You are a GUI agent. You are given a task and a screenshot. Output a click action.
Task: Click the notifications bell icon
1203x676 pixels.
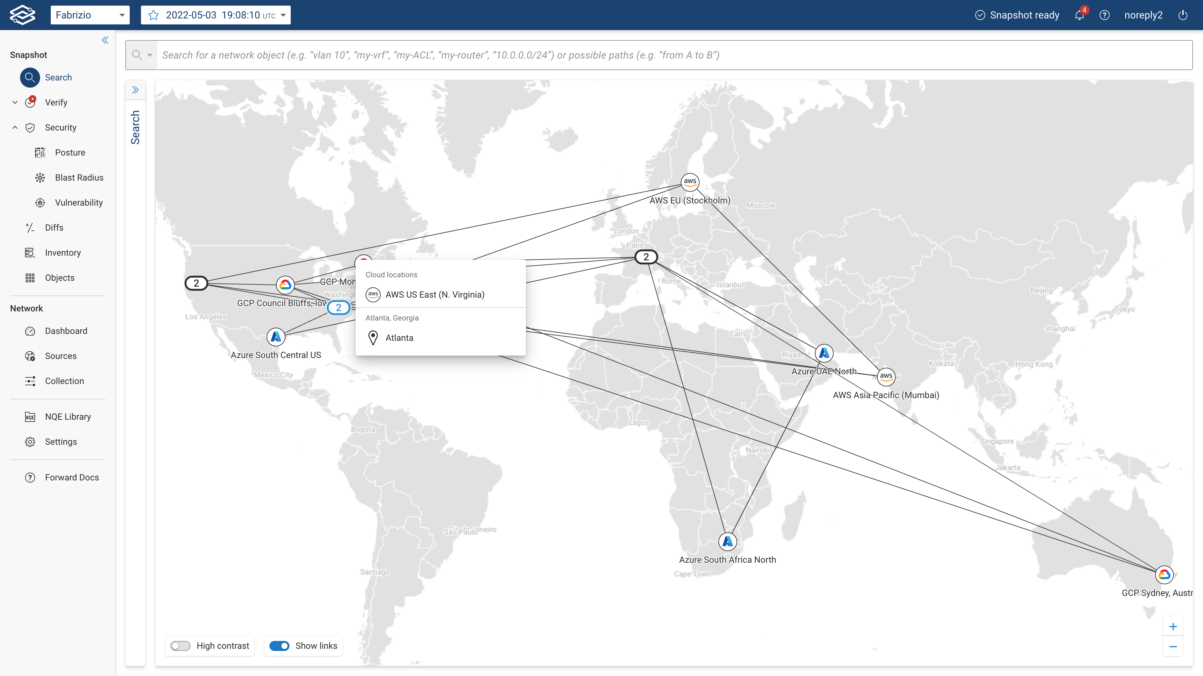[x=1079, y=15]
